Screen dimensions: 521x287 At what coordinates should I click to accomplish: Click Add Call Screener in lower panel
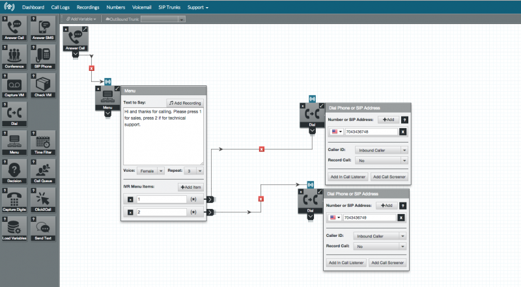click(x=387, y=262)
